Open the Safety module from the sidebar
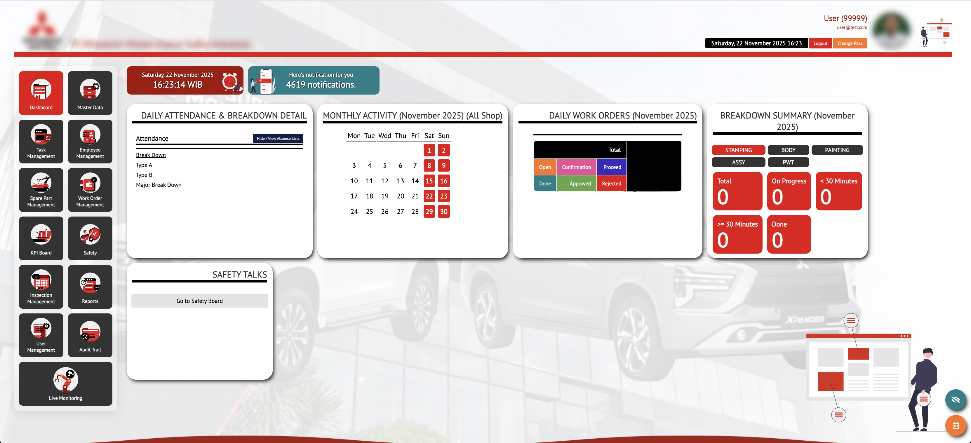Viewport: 971px width, 443px height. 90,238
